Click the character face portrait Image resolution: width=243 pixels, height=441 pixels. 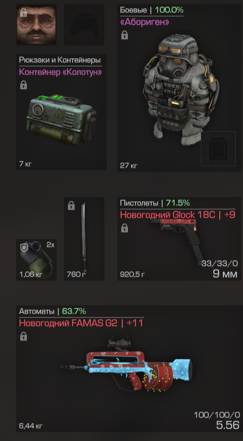[36, 25]
